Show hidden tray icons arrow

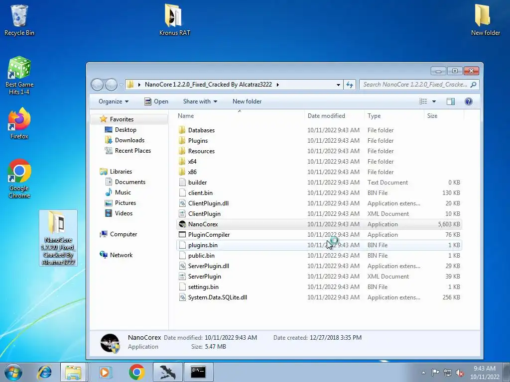(x=423, y=373)
